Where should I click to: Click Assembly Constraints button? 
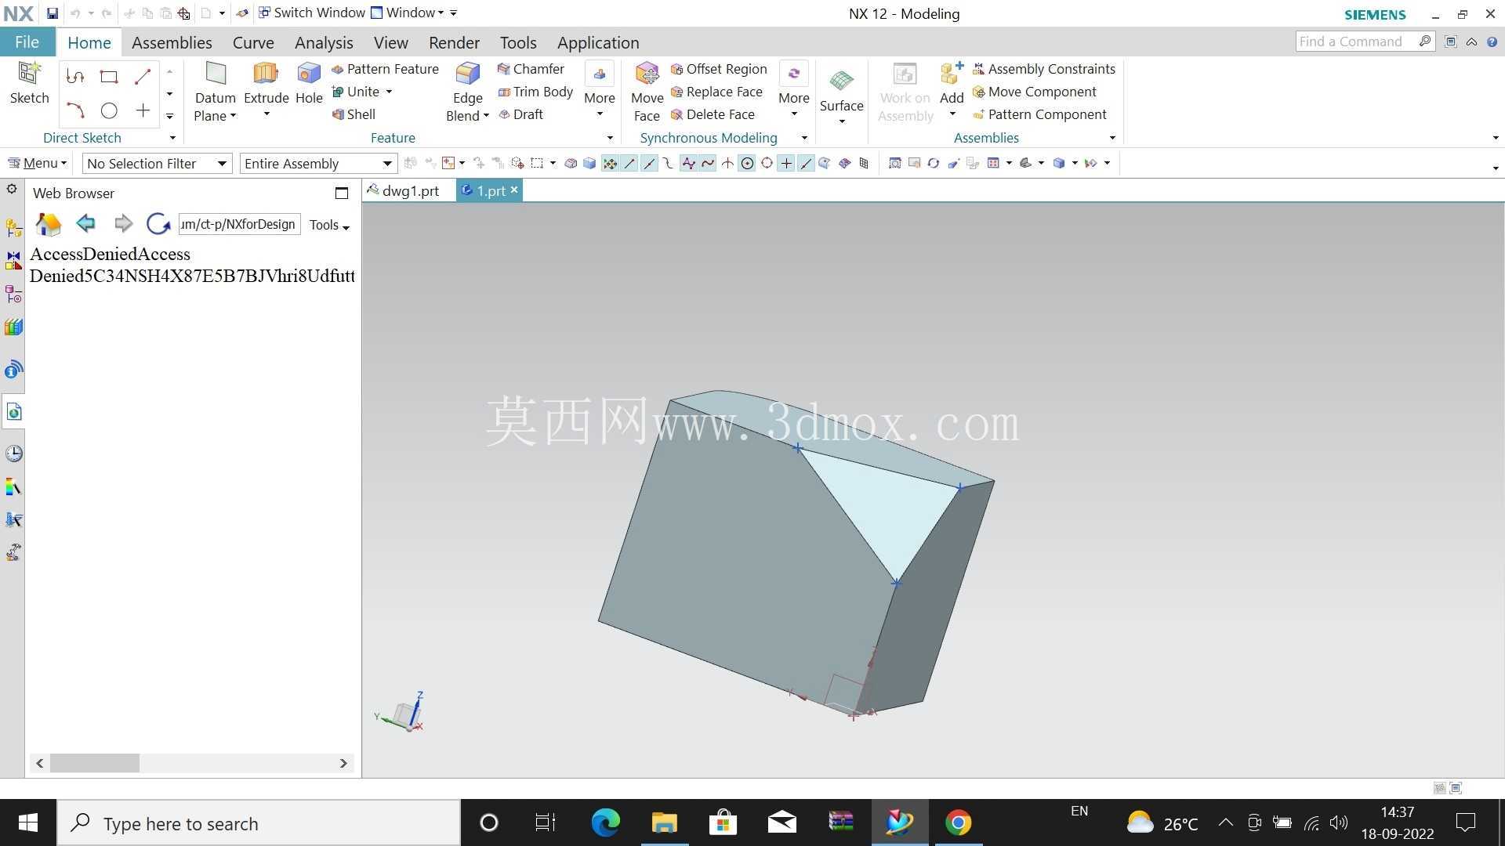[x=1043, y=69]
